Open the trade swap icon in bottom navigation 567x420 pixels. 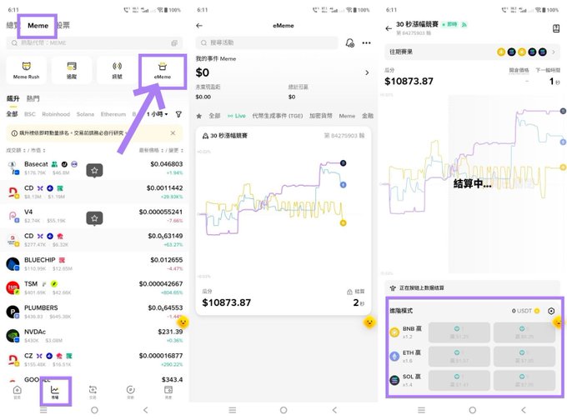pos(93,392)
